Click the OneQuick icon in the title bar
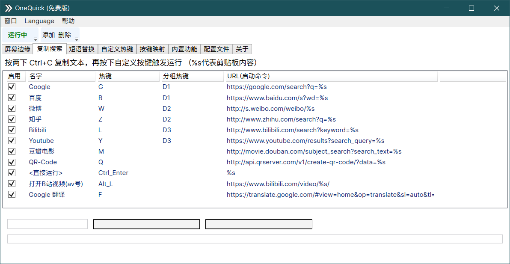 (7, 8)
